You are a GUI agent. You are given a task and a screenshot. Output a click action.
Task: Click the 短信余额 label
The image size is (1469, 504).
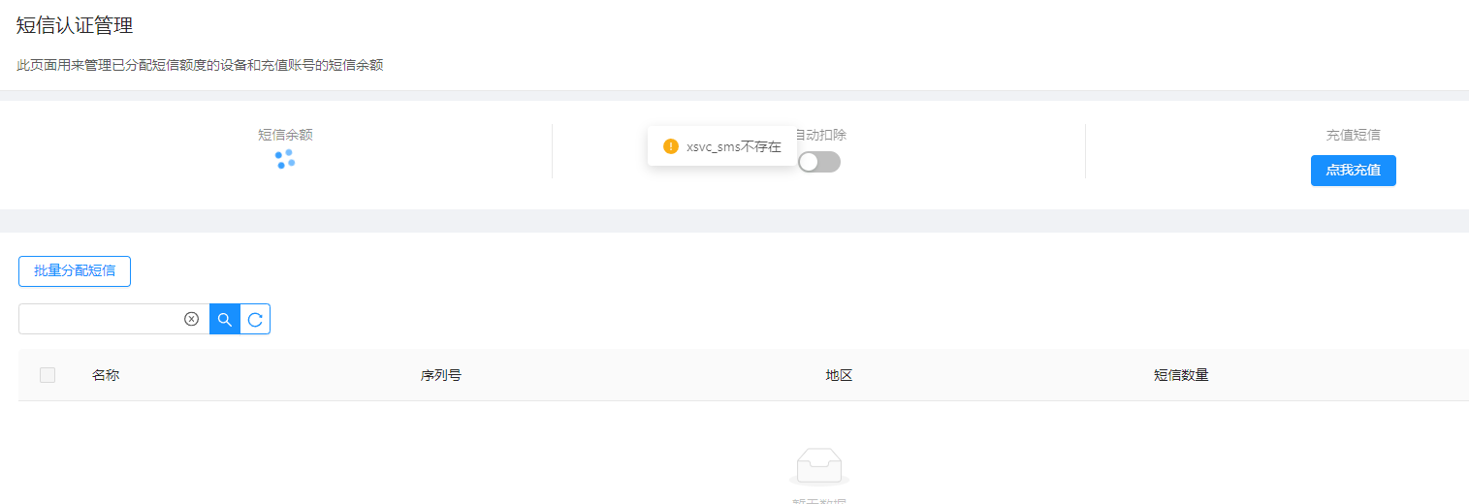tap(285, 135)
